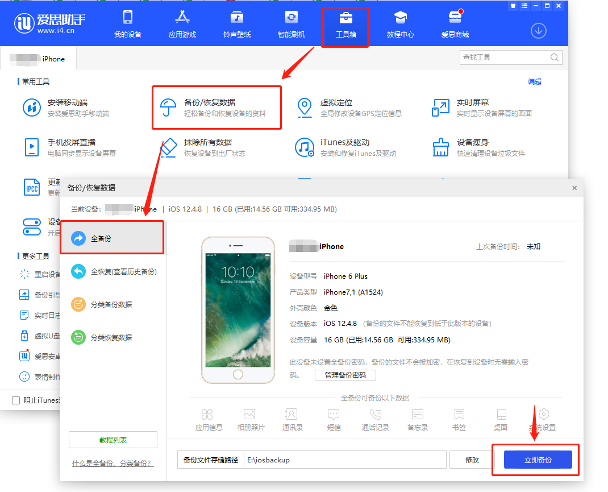Image resolution: width=608 pixels, height=492 pixels.
Task: Open the 手机投屏直播 tool
Action: click(70, 147)
